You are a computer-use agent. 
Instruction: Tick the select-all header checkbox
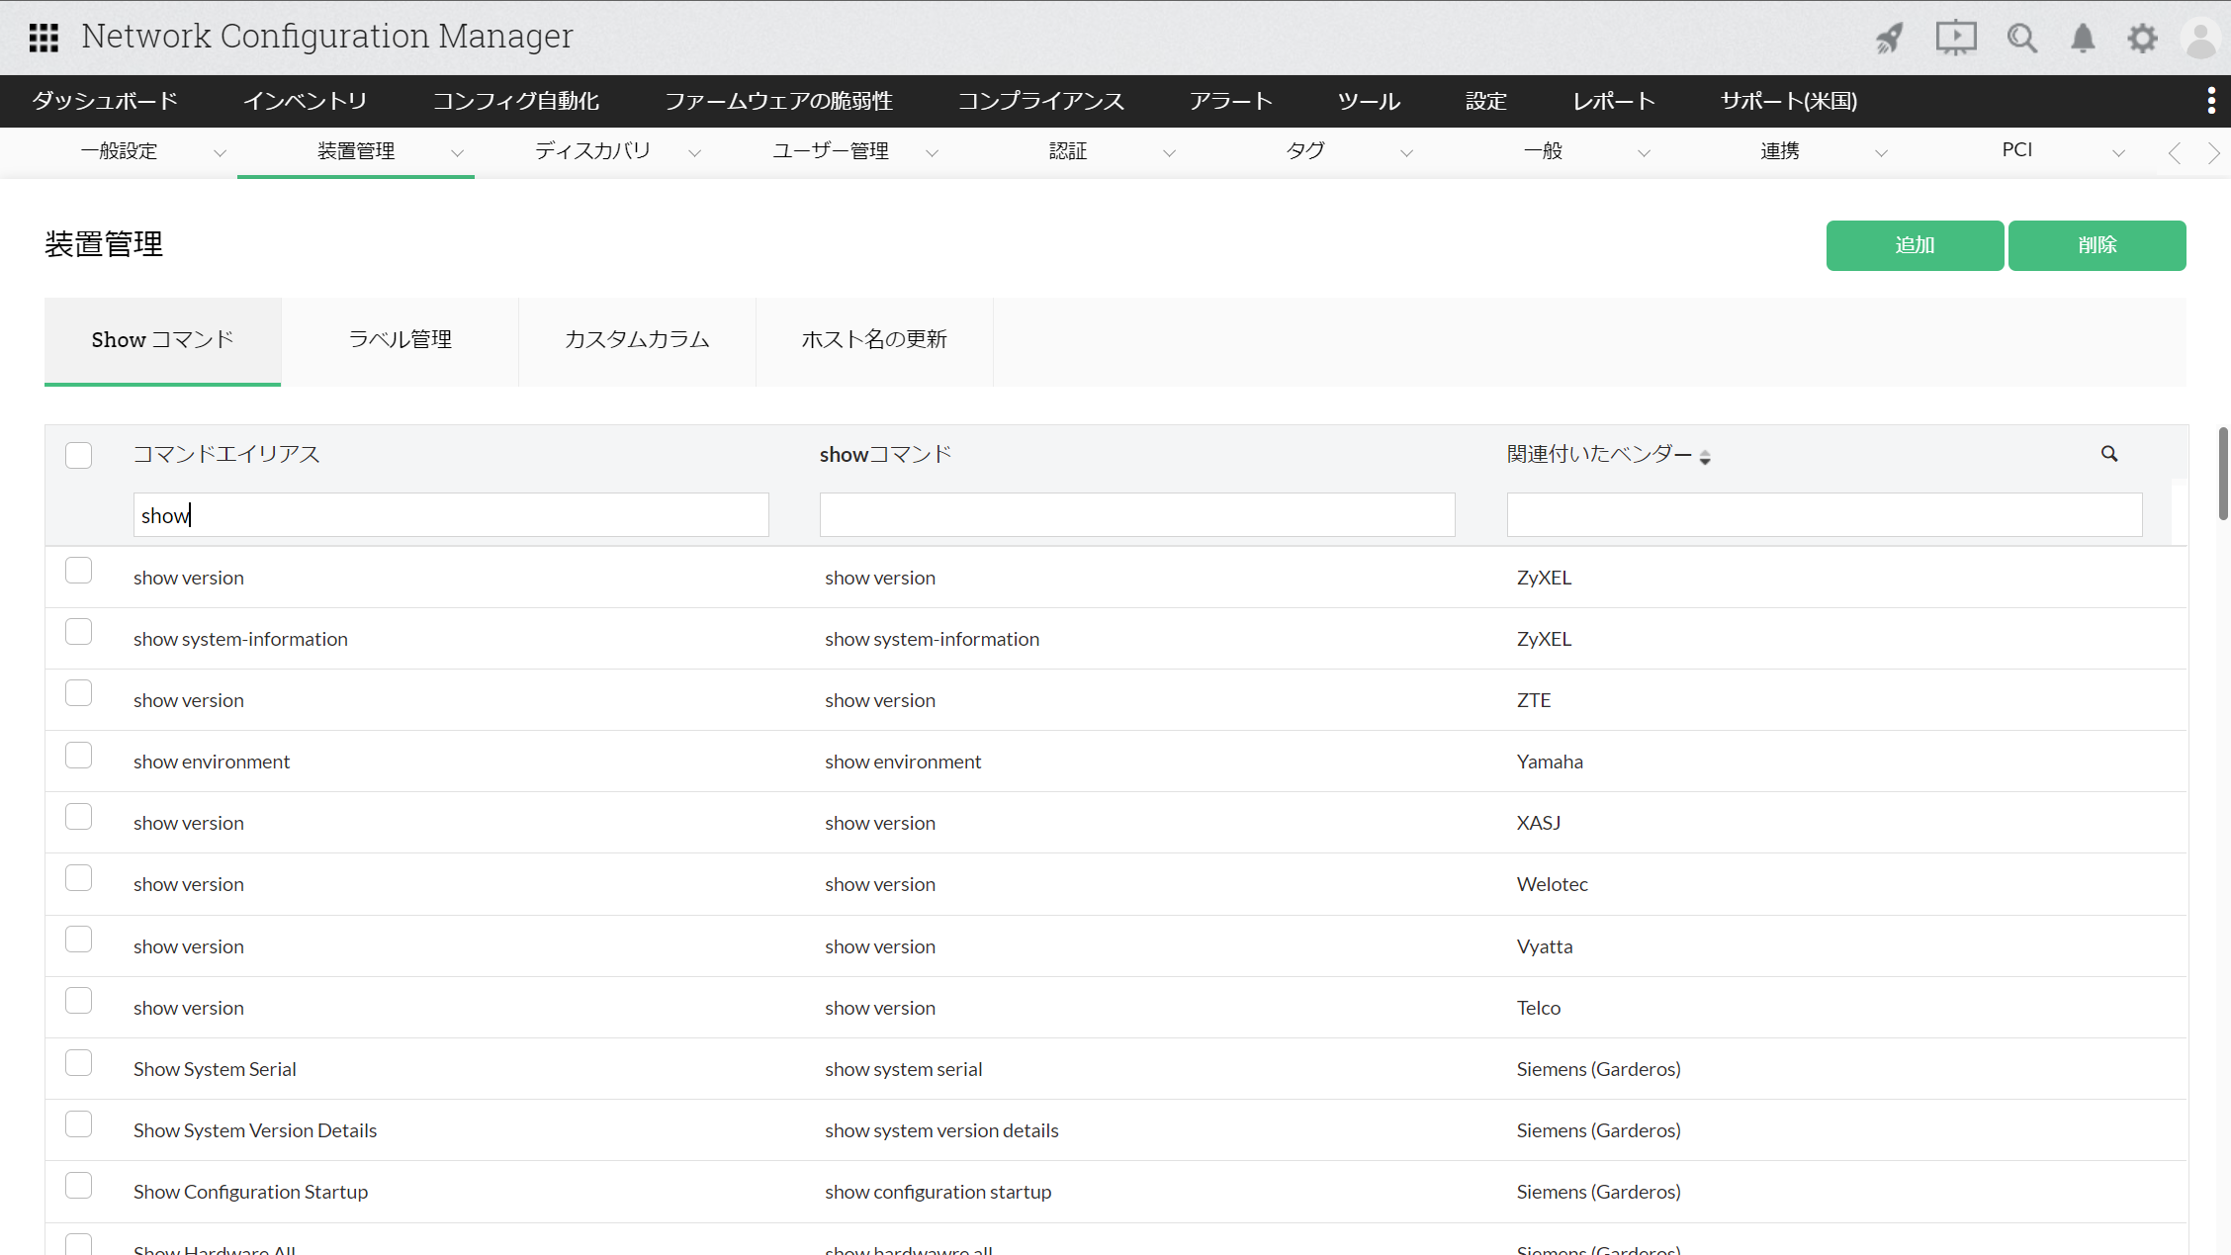click(78, 455)
